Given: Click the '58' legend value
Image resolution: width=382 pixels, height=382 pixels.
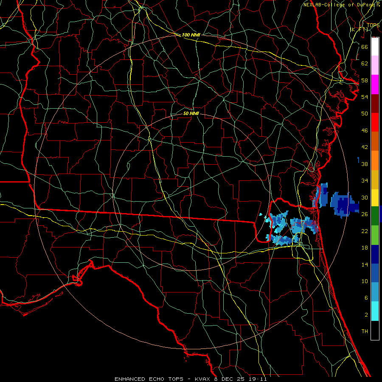Looking at the screenshot, I should coord(365,80).
